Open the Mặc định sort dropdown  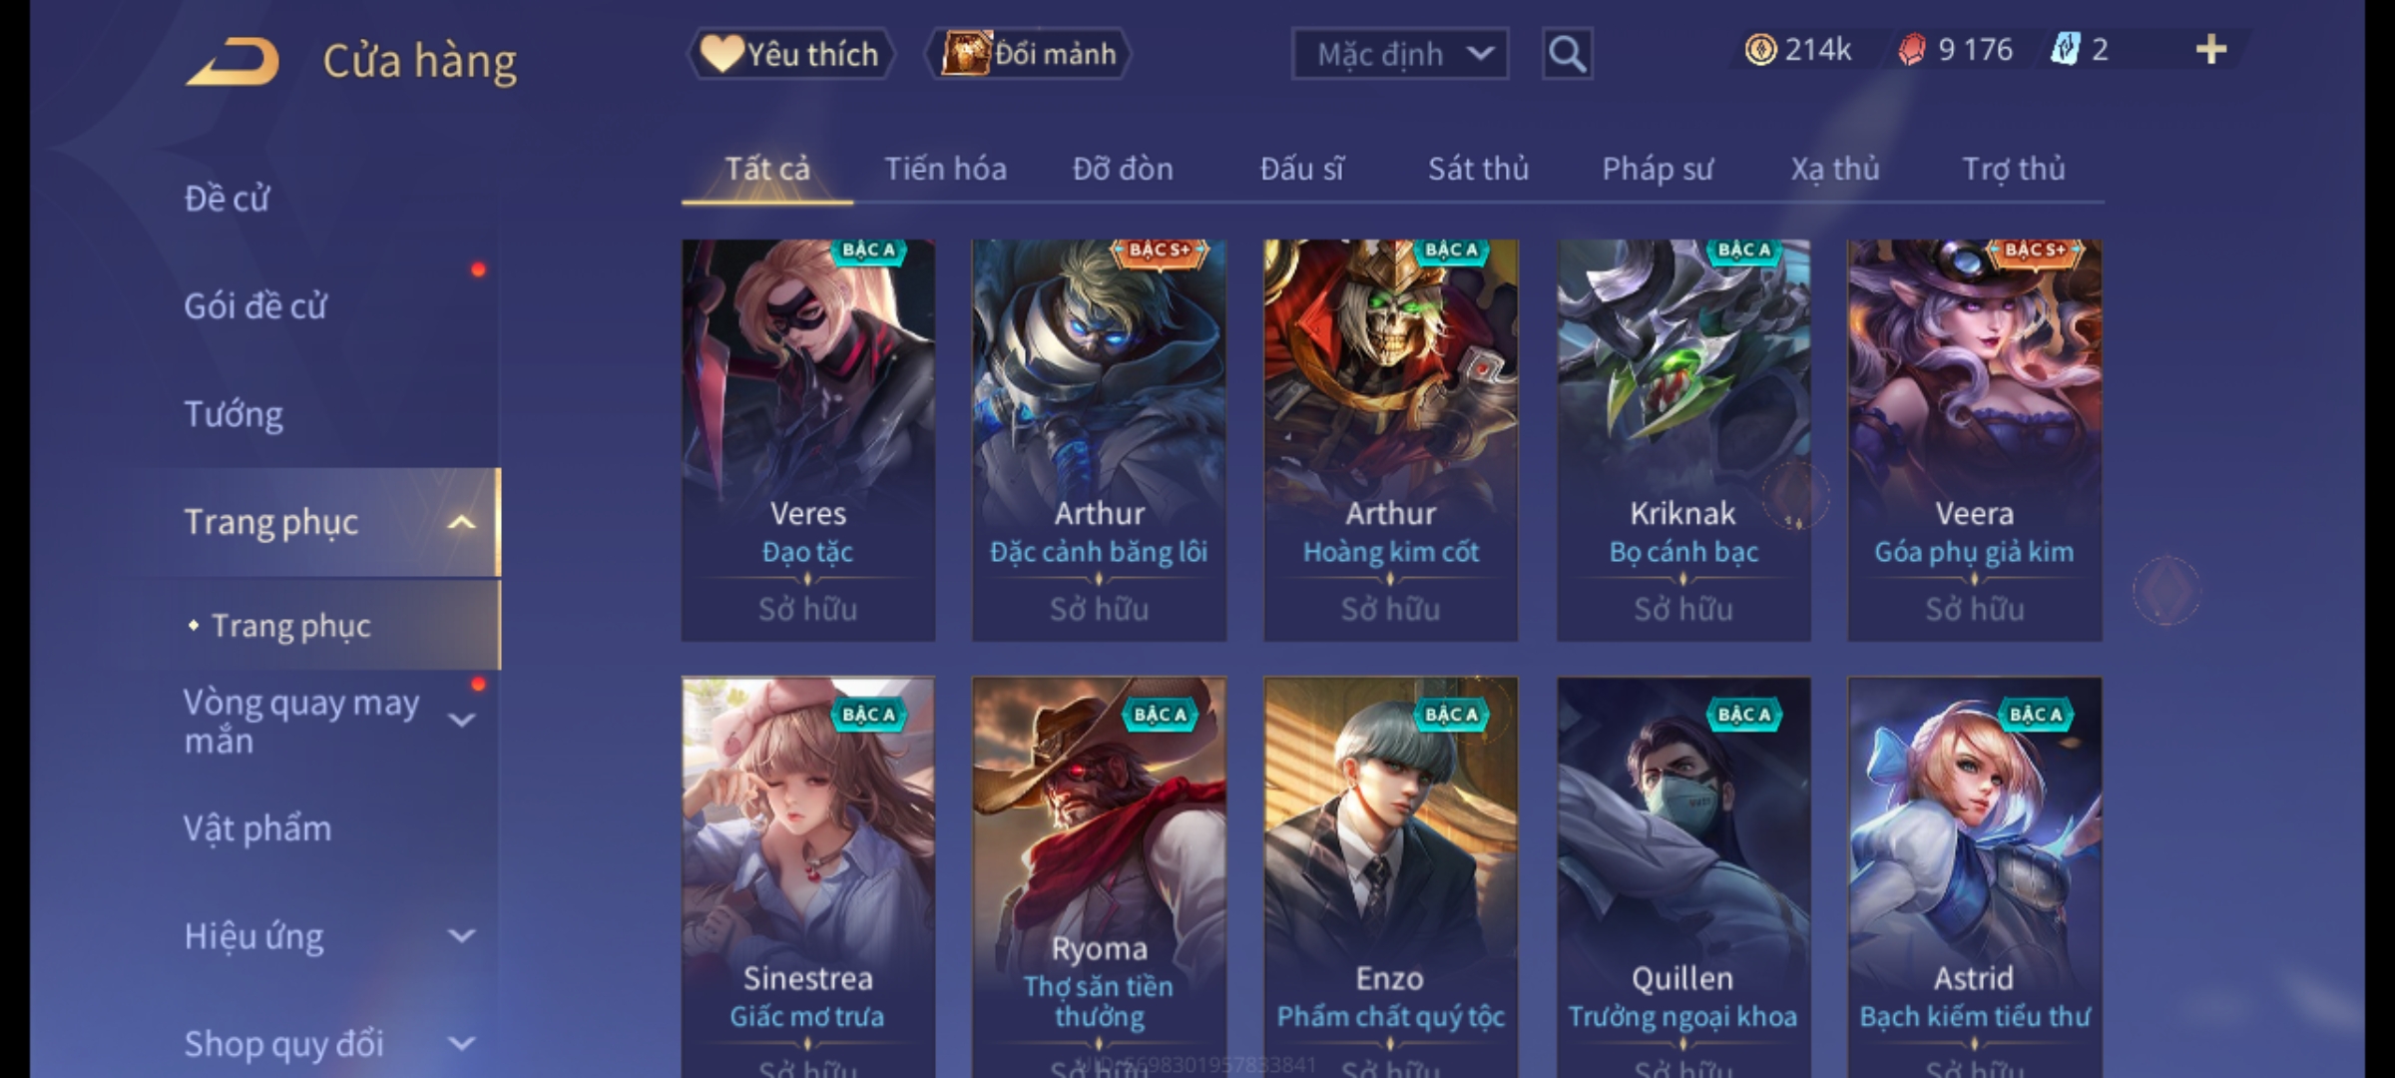(1399, 54)
